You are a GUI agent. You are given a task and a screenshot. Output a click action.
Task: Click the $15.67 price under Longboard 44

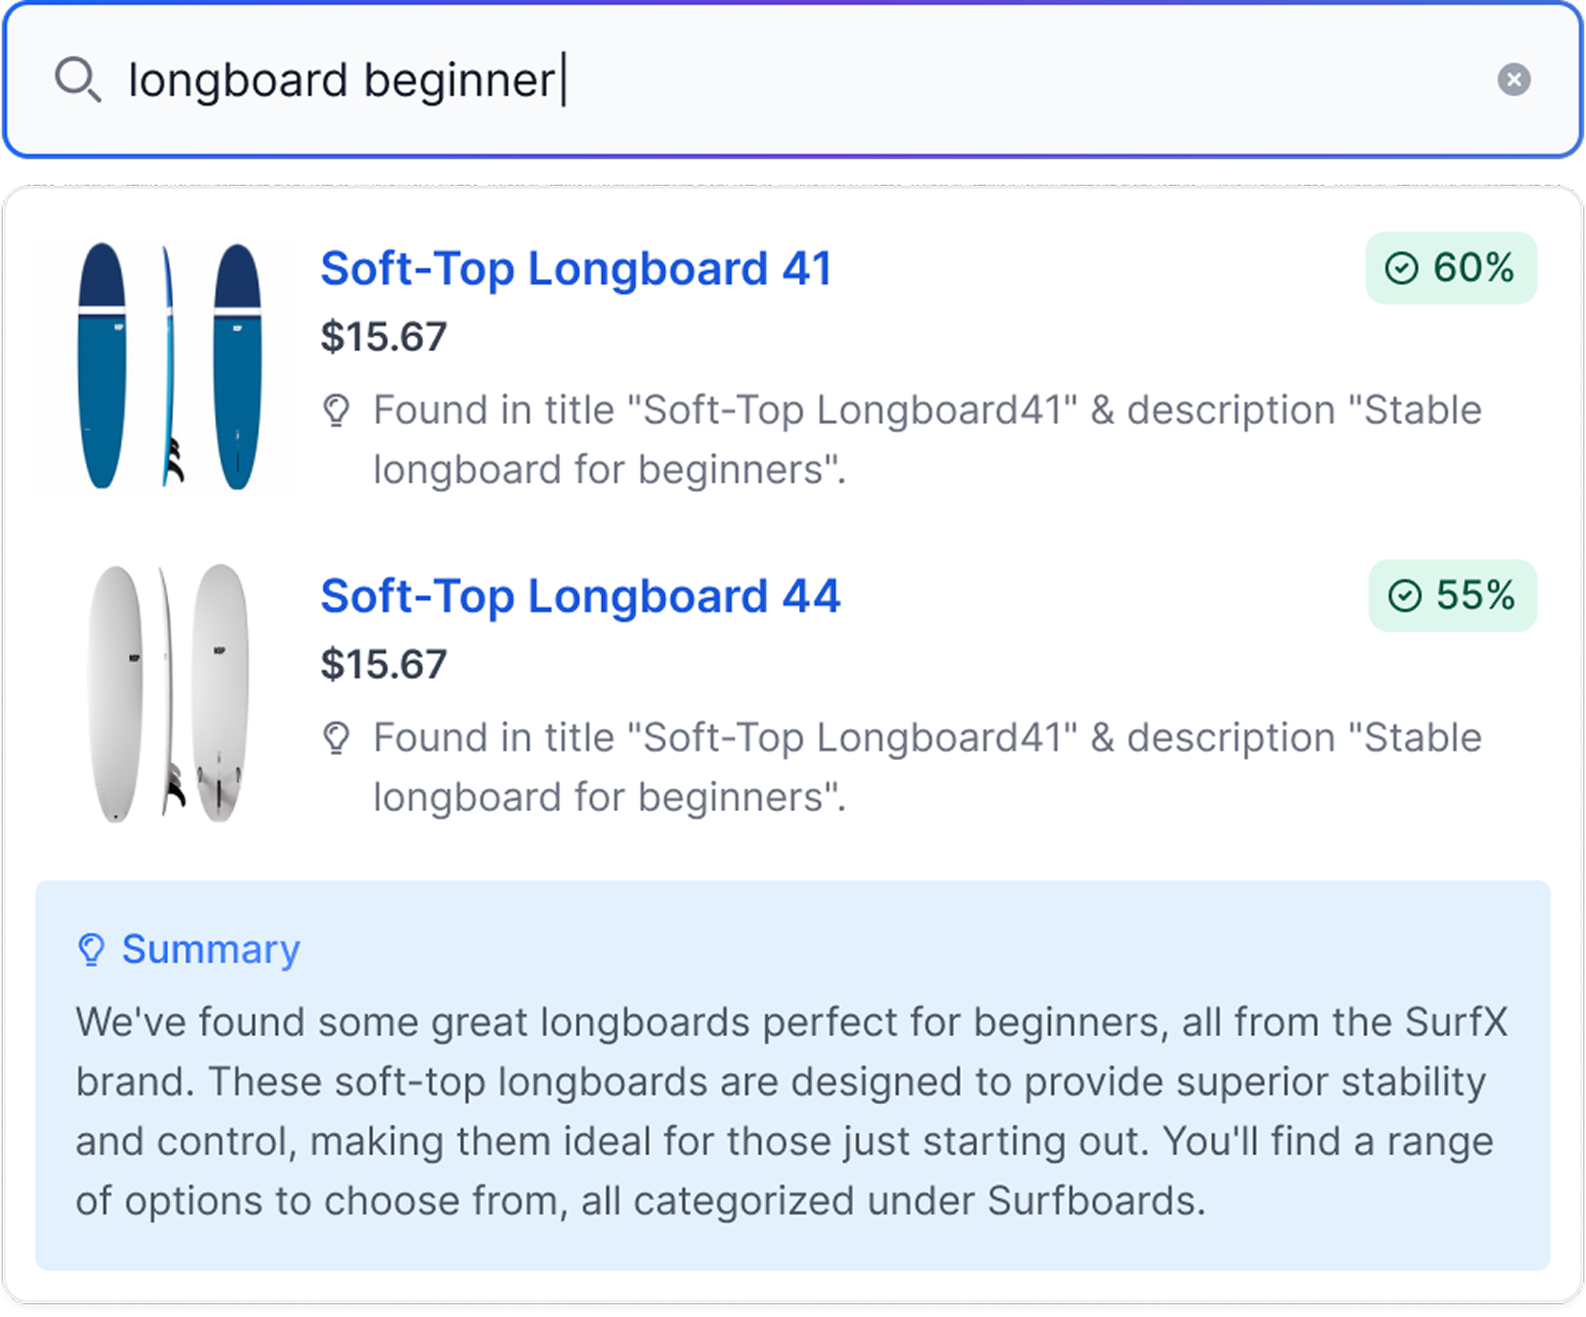click(384, 664)
